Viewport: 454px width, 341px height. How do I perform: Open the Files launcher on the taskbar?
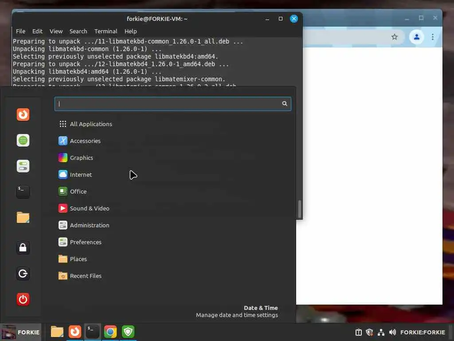click(x=57, y=332)
